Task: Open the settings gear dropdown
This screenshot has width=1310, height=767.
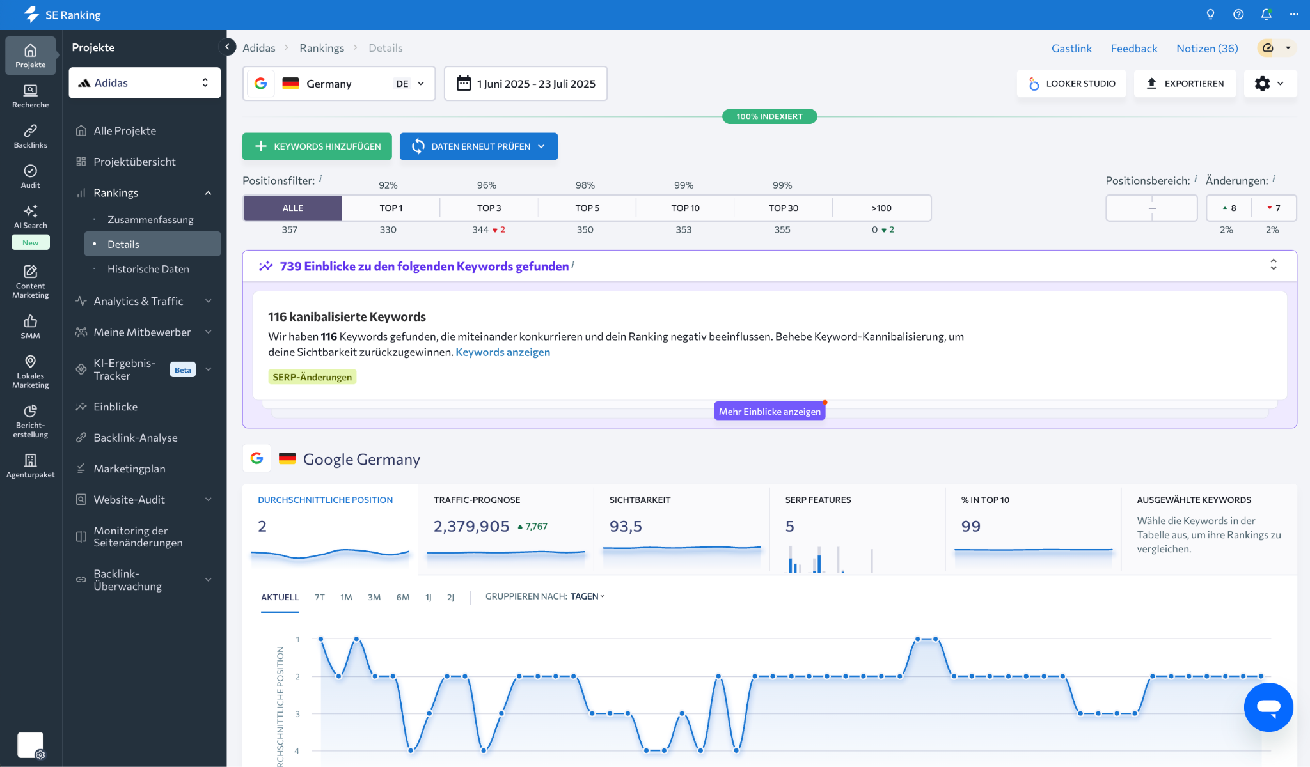Action: click(1270, 83)
